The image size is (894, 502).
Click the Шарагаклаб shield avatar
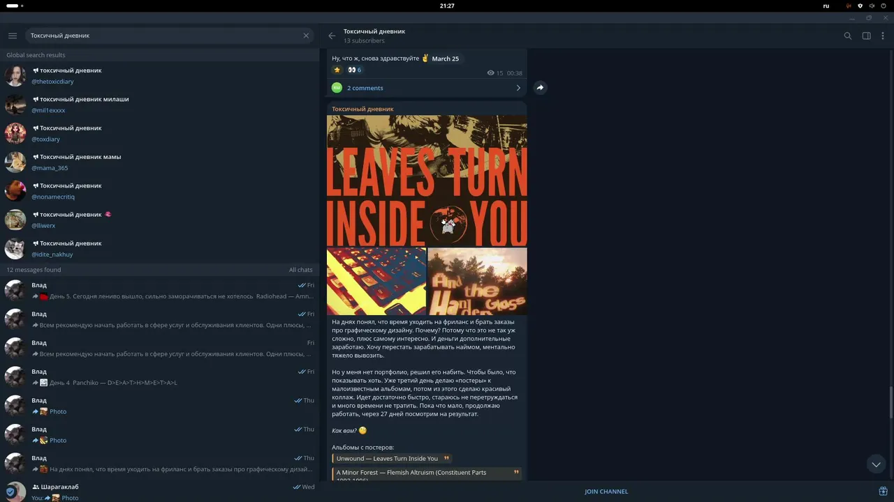point(15,492)
